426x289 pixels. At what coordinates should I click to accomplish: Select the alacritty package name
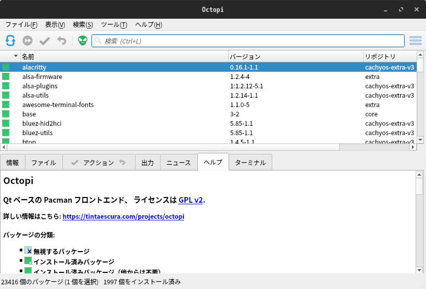34,67
